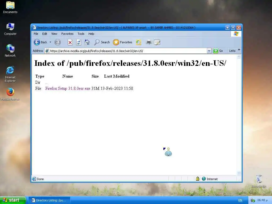272x204 pixels.
Task: Click the History toolbar icon
Action: (x=139, y=42)
